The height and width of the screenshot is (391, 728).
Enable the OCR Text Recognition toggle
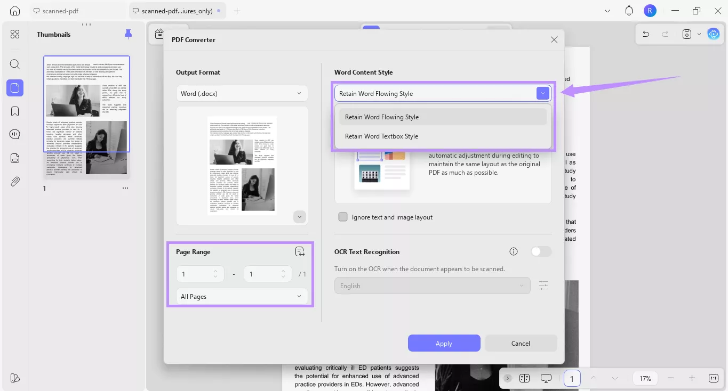[541, 251]
